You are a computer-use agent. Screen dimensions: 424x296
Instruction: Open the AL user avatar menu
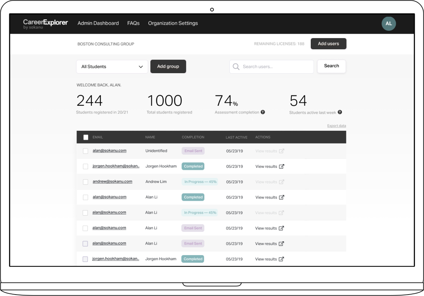coord(388,24)
